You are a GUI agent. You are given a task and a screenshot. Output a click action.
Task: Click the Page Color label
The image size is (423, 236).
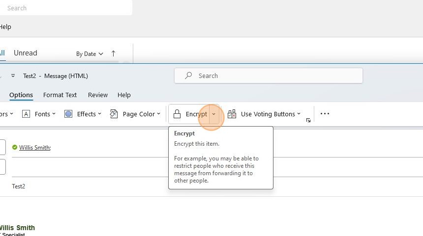coord(139,114)
